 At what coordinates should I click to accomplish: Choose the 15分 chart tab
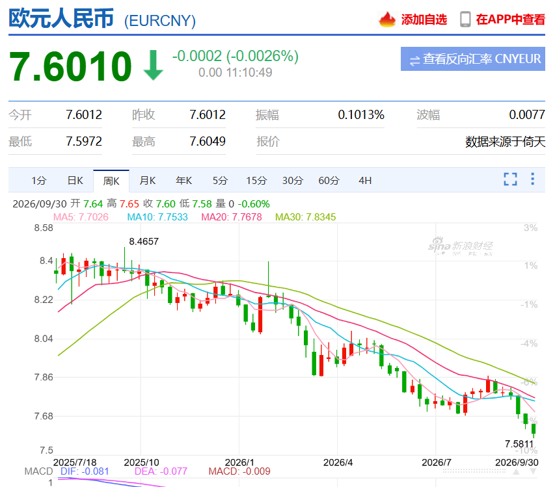(256, 181)
